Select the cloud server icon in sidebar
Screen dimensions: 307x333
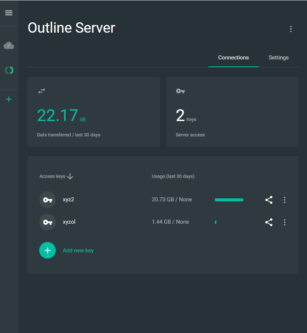[x=9, y=45]
